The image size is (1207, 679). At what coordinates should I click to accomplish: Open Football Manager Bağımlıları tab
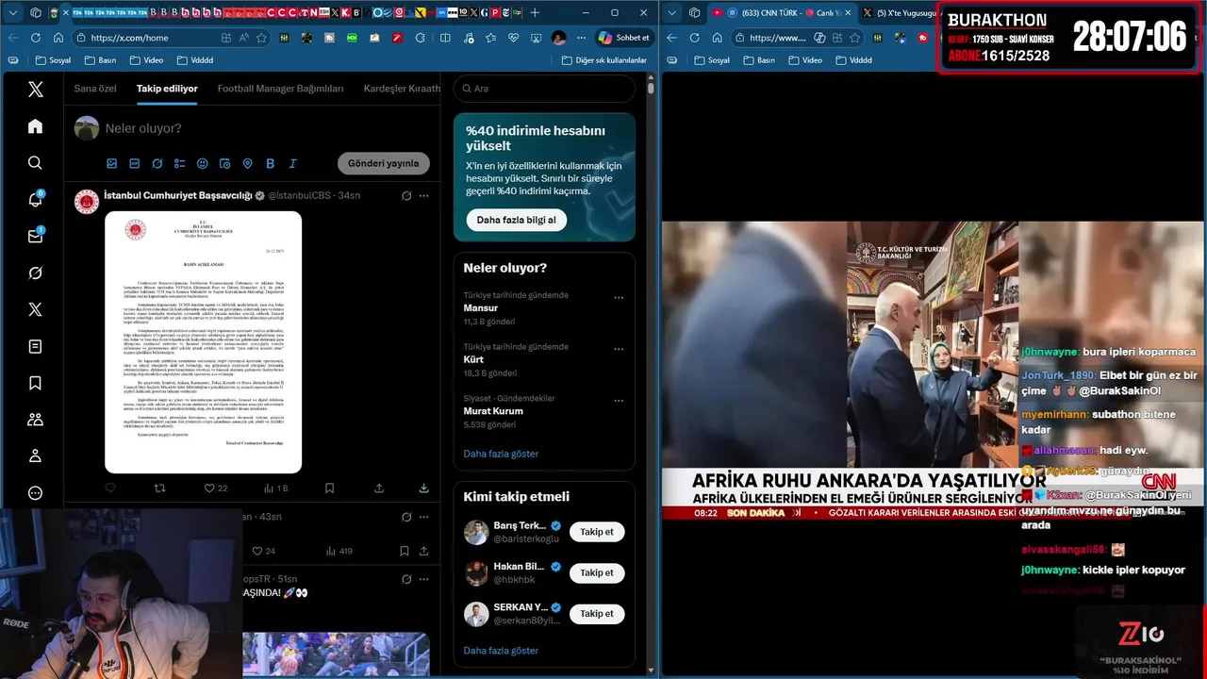tap(280, 89)
